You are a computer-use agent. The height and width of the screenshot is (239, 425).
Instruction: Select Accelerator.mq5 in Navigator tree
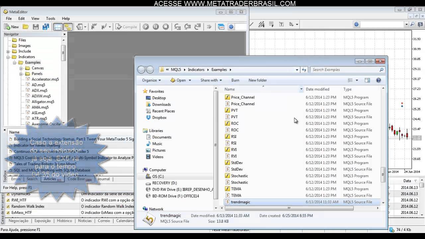(45, 79)
